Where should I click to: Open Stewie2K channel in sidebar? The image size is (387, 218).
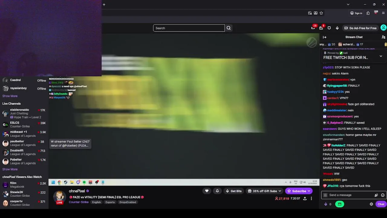24,194
